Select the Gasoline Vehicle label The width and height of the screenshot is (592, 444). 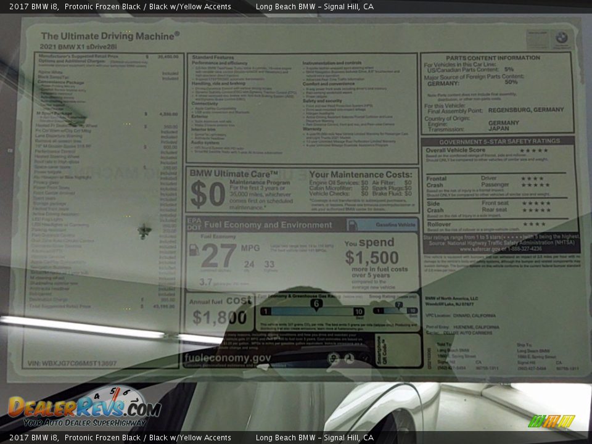coord(395,224)
